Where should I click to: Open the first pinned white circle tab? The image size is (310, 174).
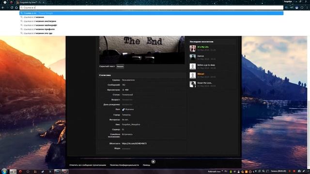coord(5,2)
